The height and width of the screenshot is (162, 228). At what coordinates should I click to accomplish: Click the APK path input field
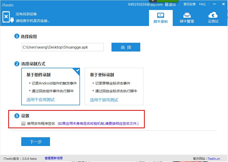click(x=62, y=47)
